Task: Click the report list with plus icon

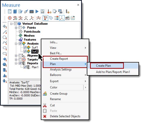Action: (73, 18)
